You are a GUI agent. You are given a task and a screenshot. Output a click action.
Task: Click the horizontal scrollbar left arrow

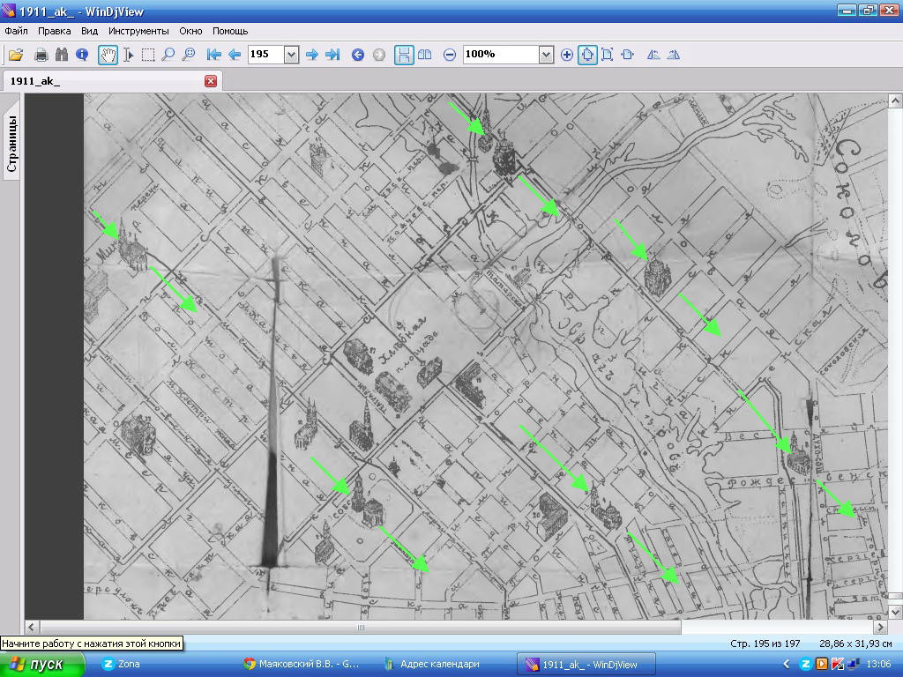[x=32, y=627]
